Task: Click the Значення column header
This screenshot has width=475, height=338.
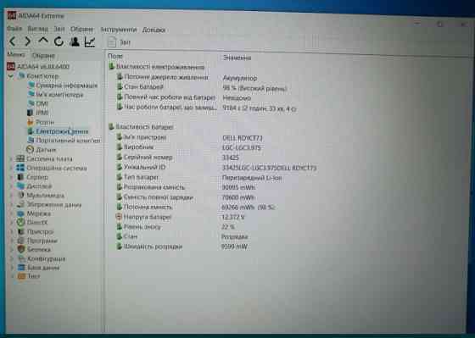Action: click(x=237, y=58)
